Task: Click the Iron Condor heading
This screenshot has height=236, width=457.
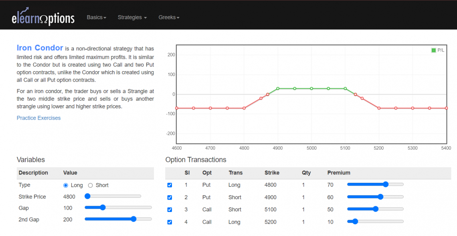Action: (40, 48)
